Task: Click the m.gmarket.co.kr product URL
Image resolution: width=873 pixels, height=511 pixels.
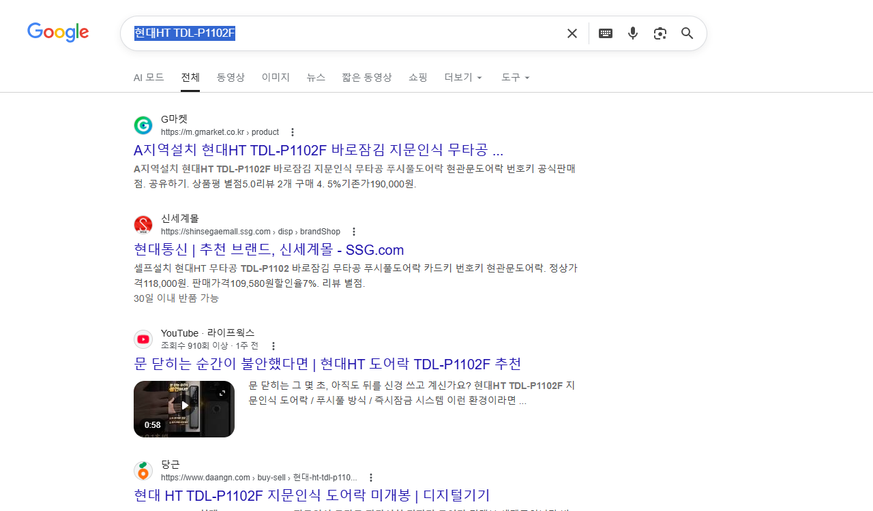Action: pyautogui.click(x=220, y=132)
